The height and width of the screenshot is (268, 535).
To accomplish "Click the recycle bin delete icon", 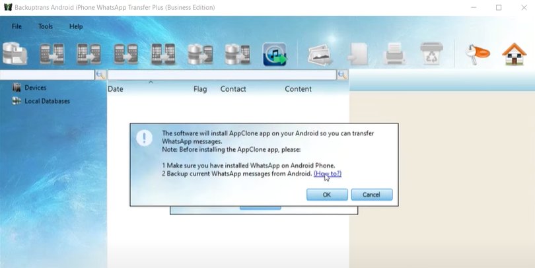I will click(x=431, y=53).
